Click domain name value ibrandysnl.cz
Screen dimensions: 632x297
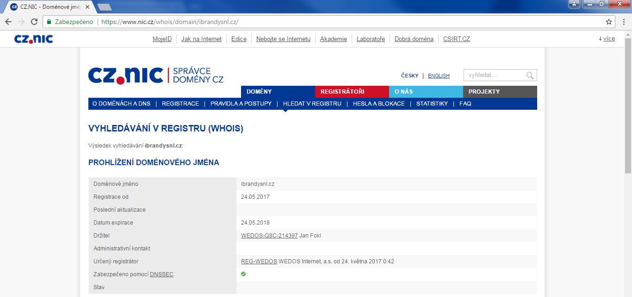[x=258, y=184]
